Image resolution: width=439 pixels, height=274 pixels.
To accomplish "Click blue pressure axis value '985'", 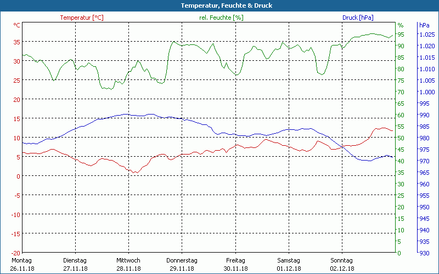I will [x=424, y=127].
